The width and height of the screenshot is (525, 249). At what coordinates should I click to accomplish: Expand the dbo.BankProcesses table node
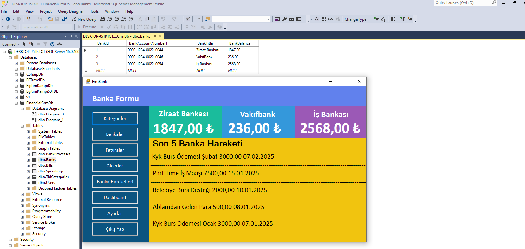point(28,154)
